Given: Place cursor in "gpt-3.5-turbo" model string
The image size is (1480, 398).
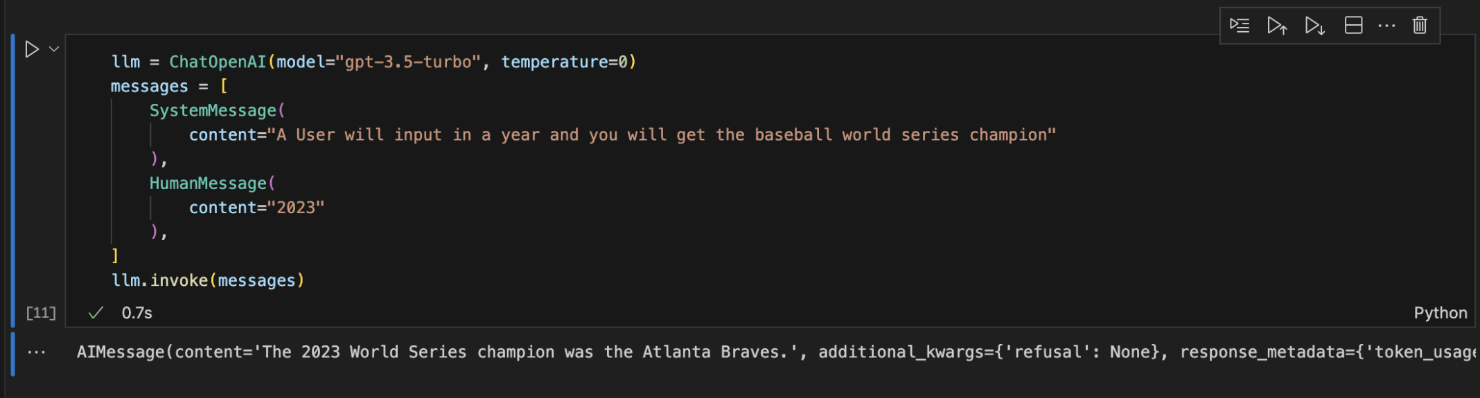Looking at the screenshot, I should click(x=409, y=62).
